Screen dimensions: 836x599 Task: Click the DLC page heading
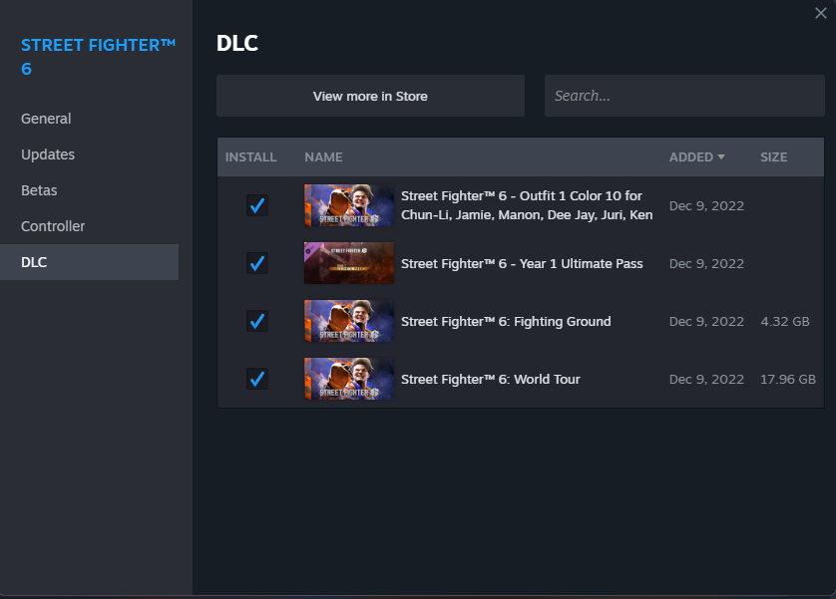[237, 43]
